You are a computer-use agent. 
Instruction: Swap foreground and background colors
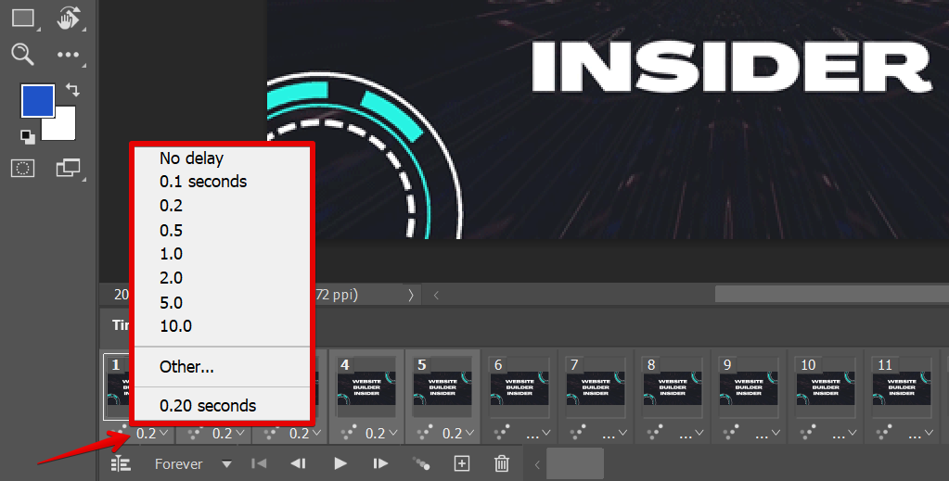tap(72, 90)
